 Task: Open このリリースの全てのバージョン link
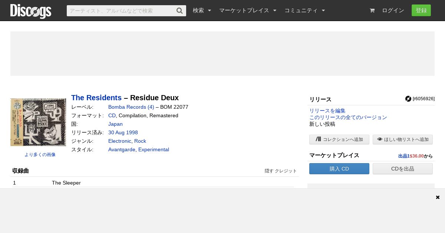[348, 117]
